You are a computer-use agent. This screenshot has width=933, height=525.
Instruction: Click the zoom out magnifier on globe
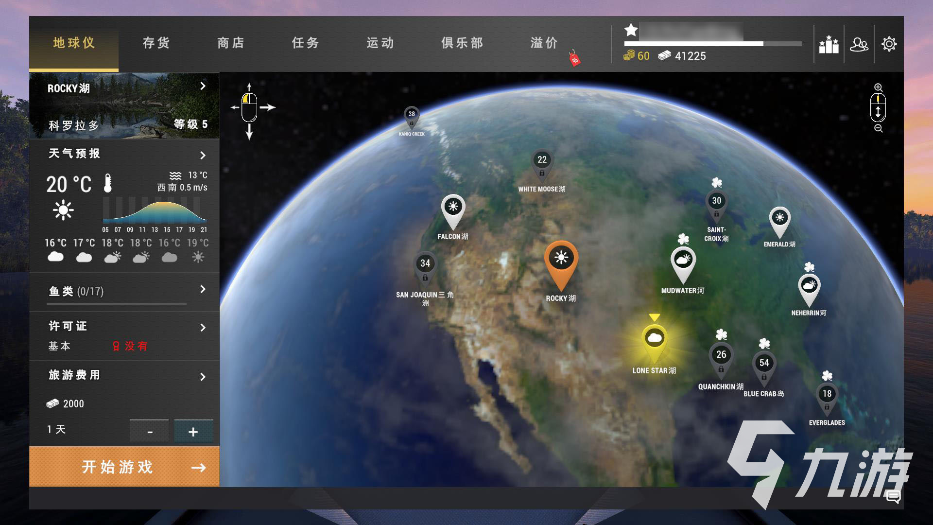click(x=878, y=128)
